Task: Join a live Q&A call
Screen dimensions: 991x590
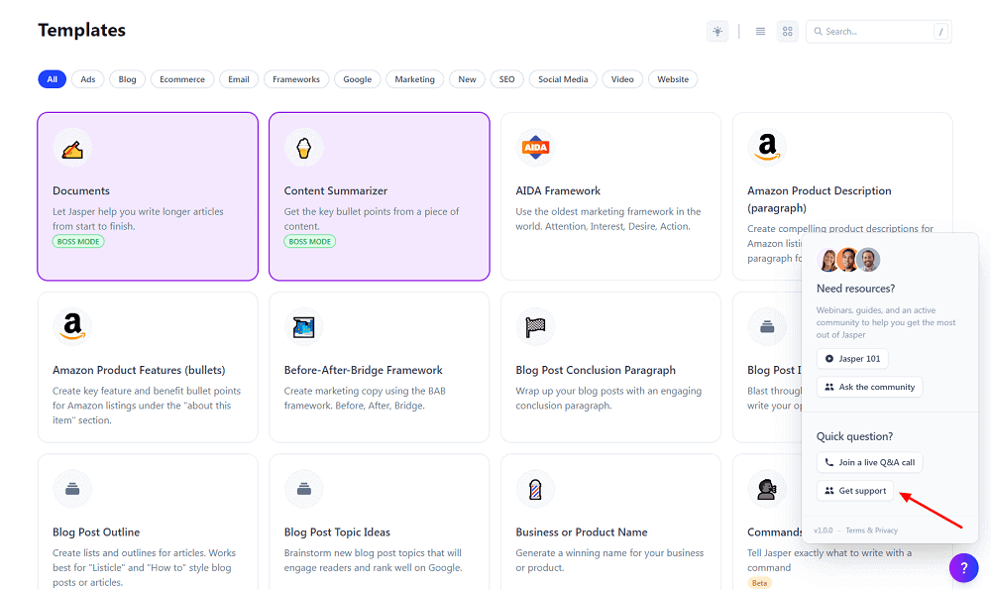Action: point(870,462)
